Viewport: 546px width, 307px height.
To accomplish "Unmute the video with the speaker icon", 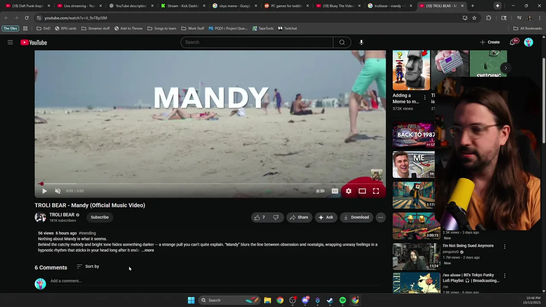I will pos(58,191).
